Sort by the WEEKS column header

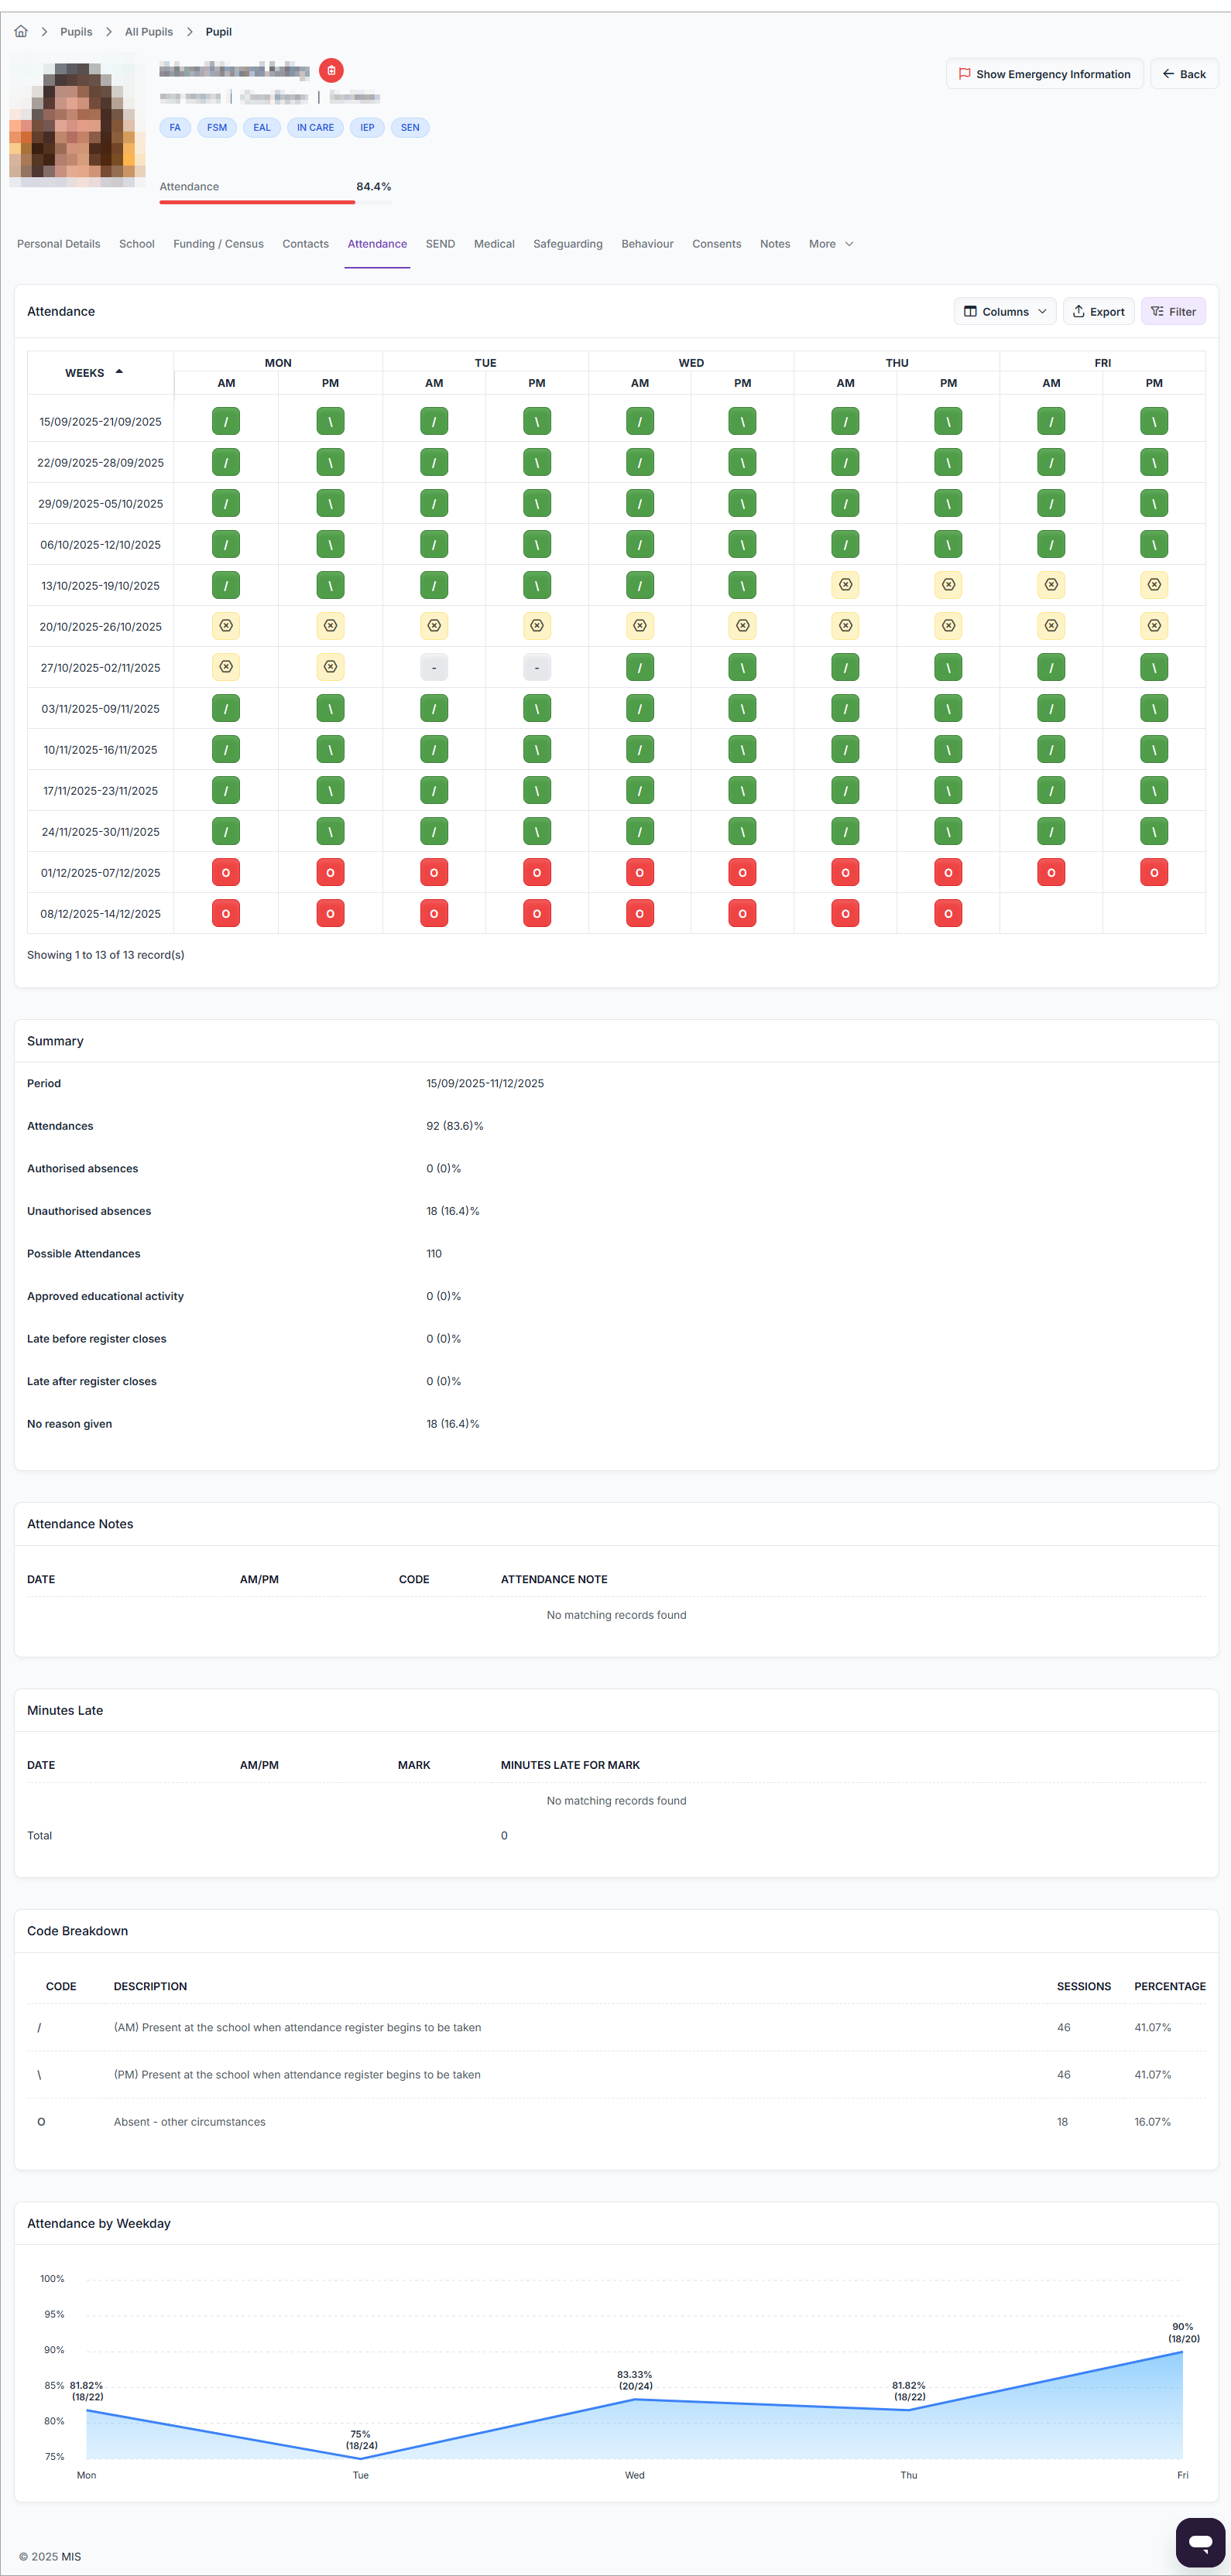(93, 373)
